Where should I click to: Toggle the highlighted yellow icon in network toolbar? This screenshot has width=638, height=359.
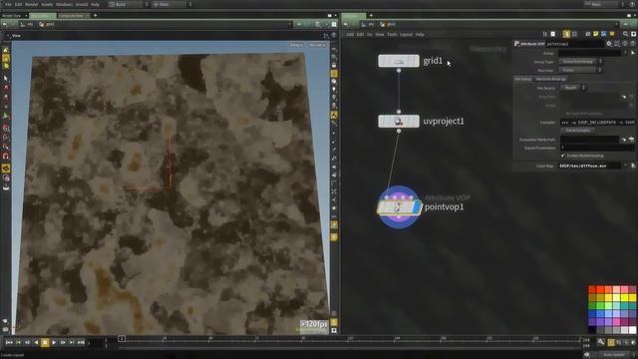point(566,34)
